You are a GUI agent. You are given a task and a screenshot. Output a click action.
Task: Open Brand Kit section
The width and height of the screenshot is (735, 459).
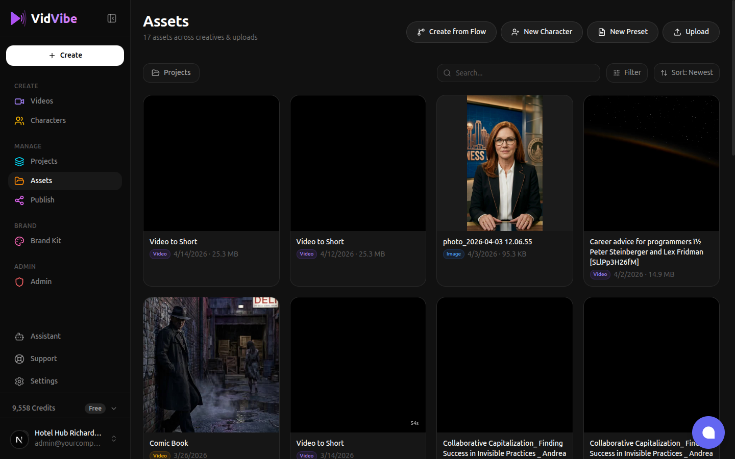pyautogui.click(x=65, y=241)
